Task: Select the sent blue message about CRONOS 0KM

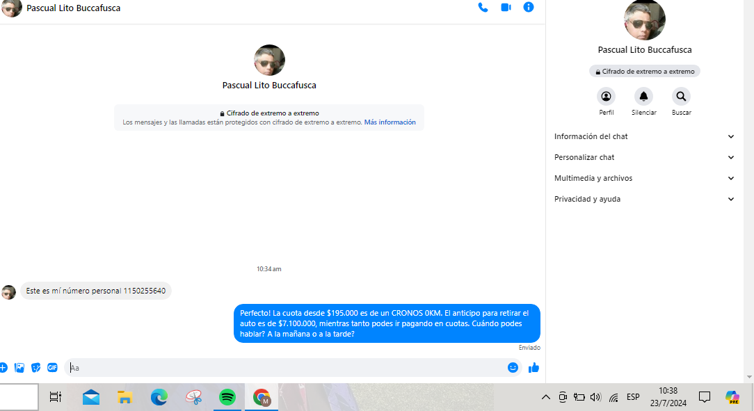Action: click(x=387, y=323)
